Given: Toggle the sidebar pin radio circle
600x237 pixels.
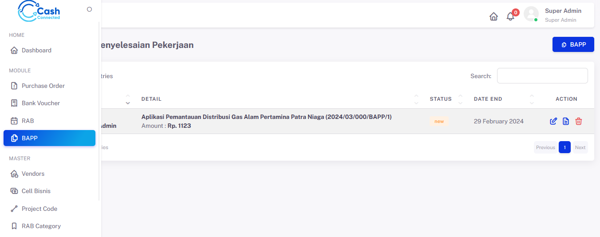Looking at the screenshot, I should tap(89, 9).
